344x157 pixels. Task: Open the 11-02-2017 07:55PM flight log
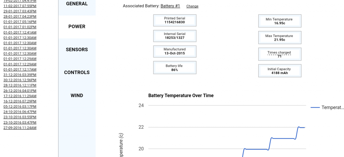(x=20, y=6)
